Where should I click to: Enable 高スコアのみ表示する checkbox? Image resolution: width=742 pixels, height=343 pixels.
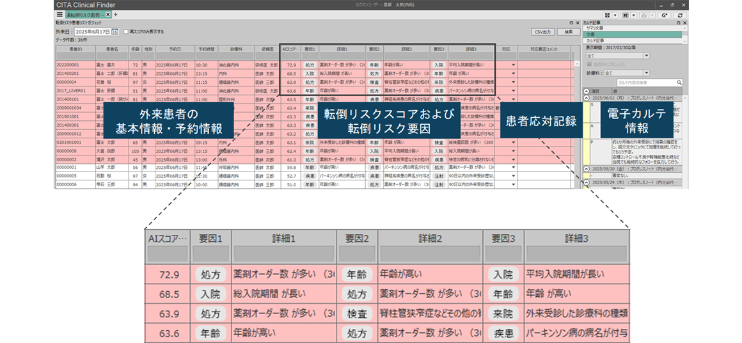tap(125, 31)
